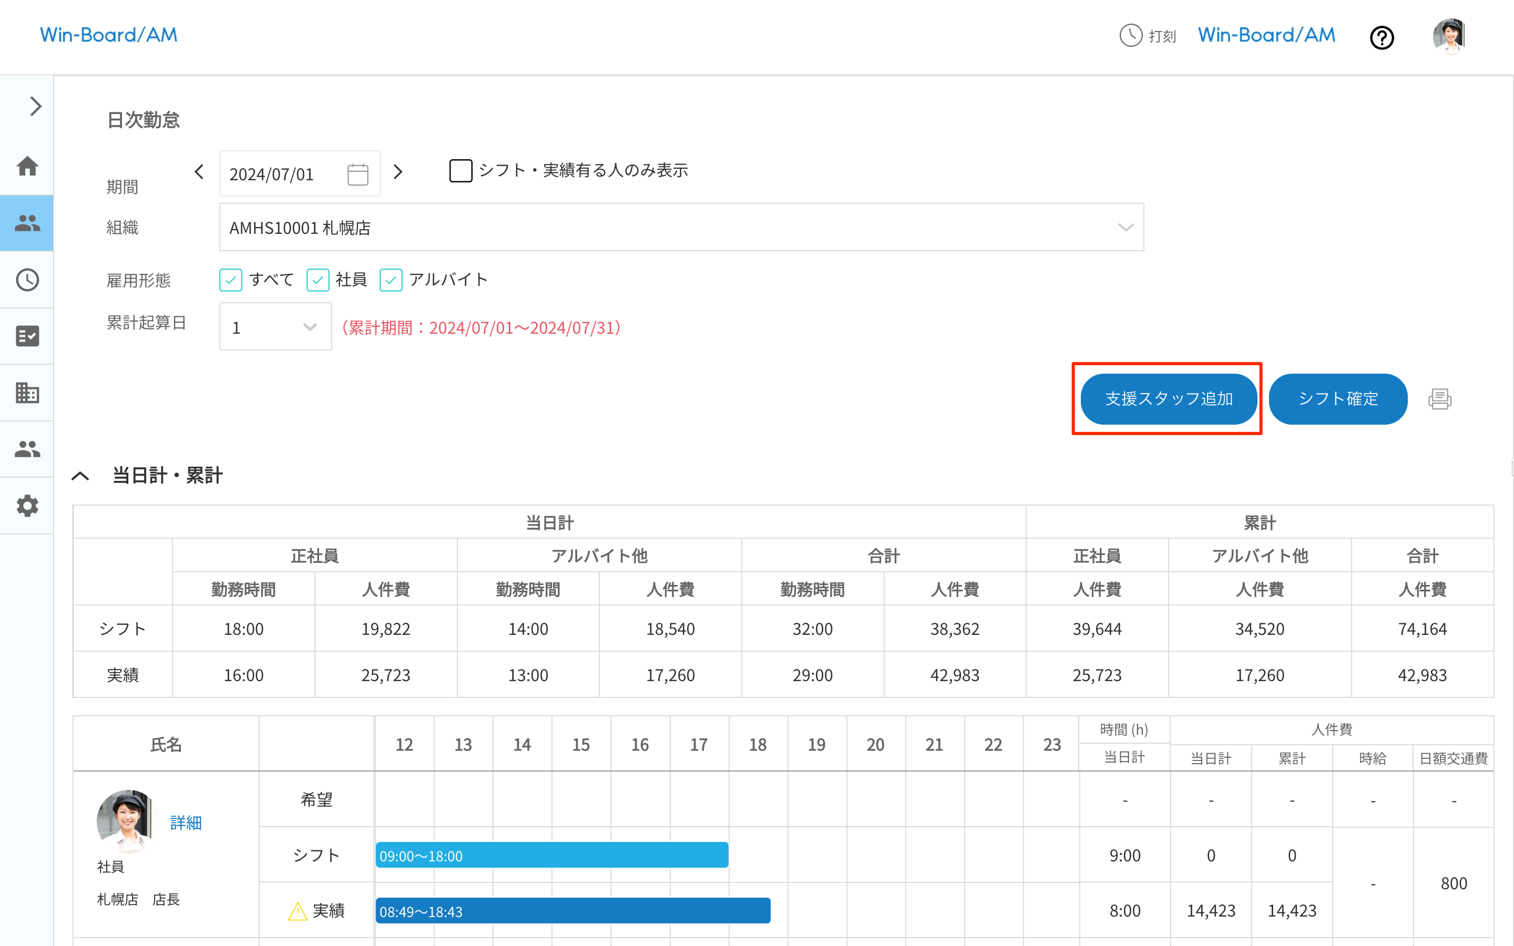Open the clock icon sidebar menu

click(27, 280)
